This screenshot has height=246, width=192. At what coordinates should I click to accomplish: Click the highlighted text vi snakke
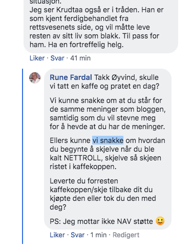point(108,140)
